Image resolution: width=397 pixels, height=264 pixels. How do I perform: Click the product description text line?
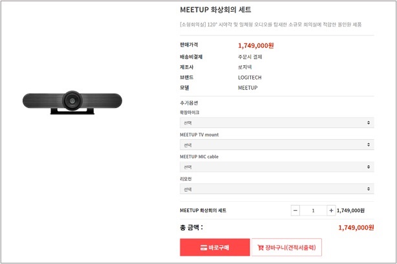[270, 25]
